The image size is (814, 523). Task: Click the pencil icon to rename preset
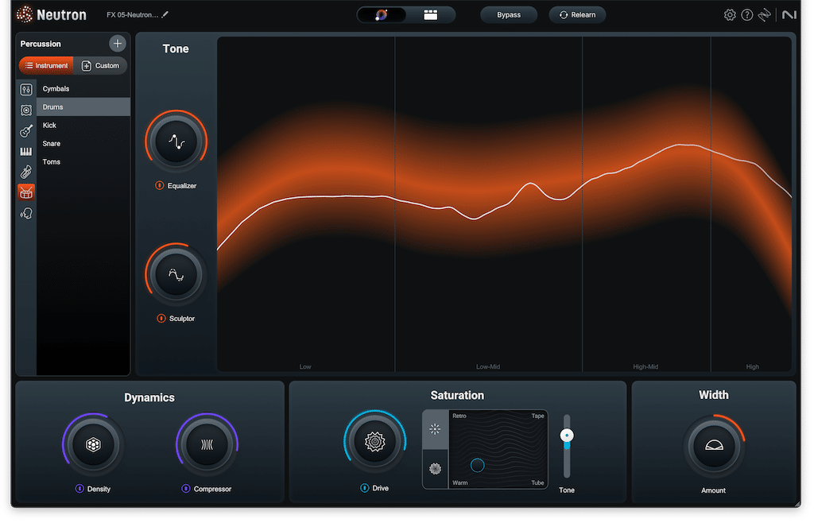tap(165, 14)
